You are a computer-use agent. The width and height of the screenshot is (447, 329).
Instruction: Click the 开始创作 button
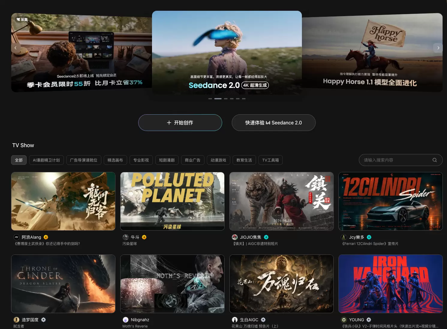180,123
